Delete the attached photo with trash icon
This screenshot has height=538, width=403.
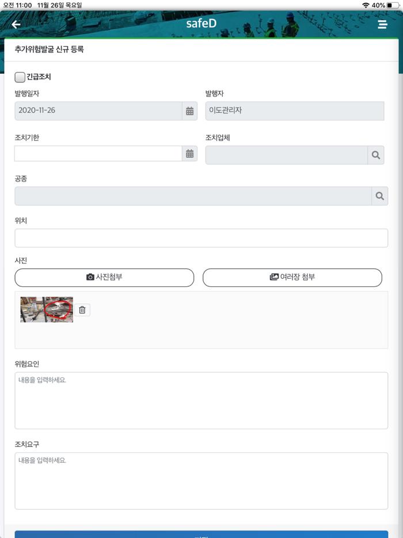point(82,309)
